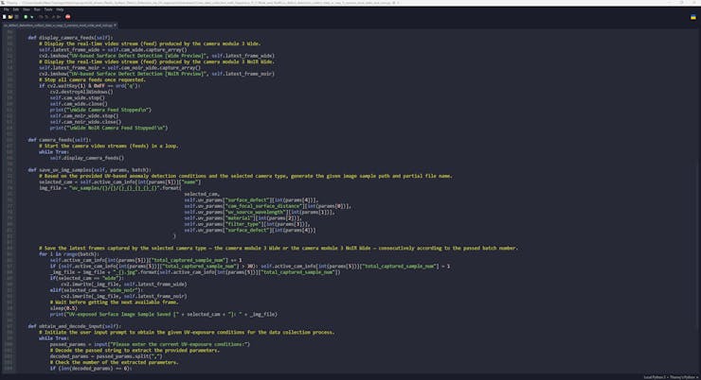701x380 pixels.
Task: Click the Open file toolbar icon
Action: [x=9, y=16]
